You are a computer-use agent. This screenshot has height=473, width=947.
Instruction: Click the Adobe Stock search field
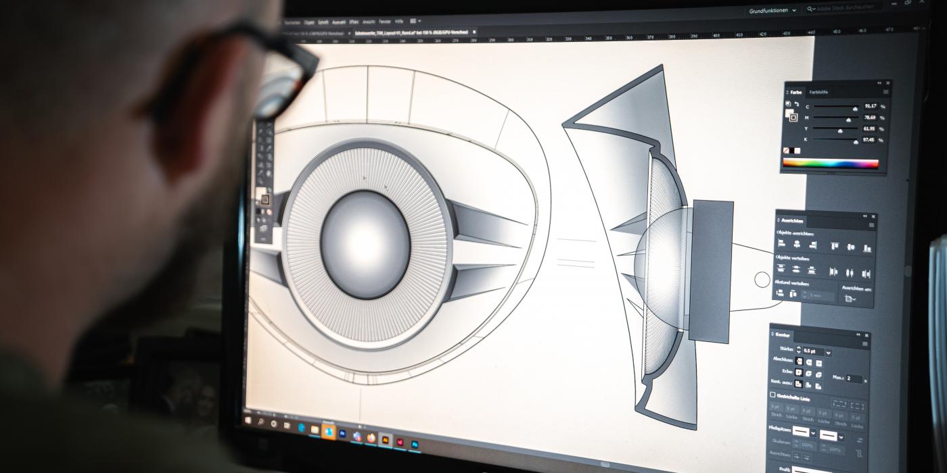(846, 9)
